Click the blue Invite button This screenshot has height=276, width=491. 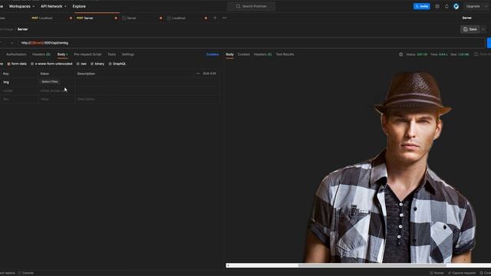421,6
